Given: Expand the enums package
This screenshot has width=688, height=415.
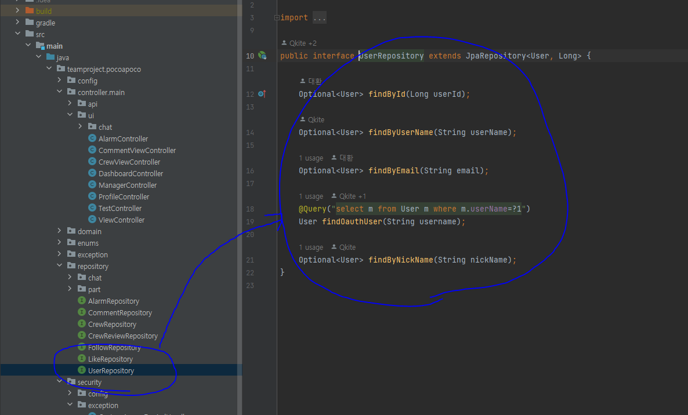Looking at the screenshot, I should click(x=60, y=242).
